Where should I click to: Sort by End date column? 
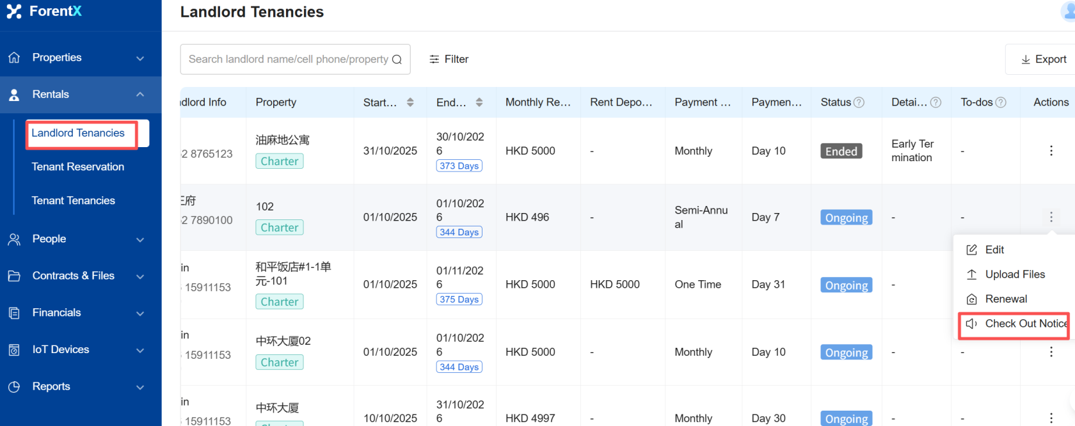tap(479, 102)
